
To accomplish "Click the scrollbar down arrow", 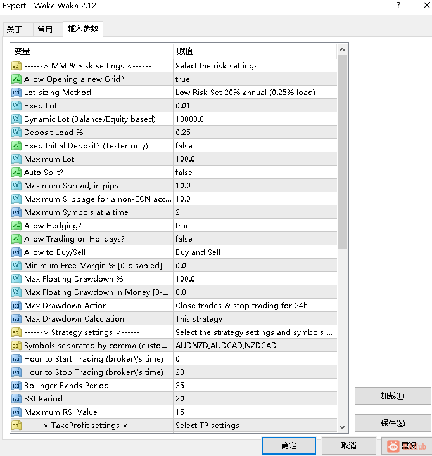I will 342,427.
